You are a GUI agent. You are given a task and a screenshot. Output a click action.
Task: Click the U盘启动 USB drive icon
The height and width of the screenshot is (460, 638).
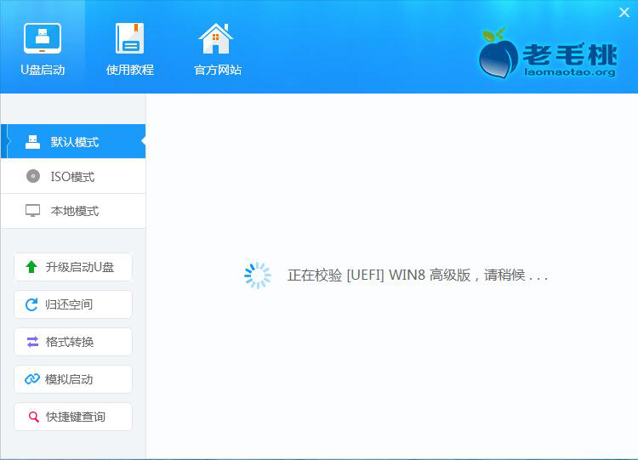coord(42,38)
